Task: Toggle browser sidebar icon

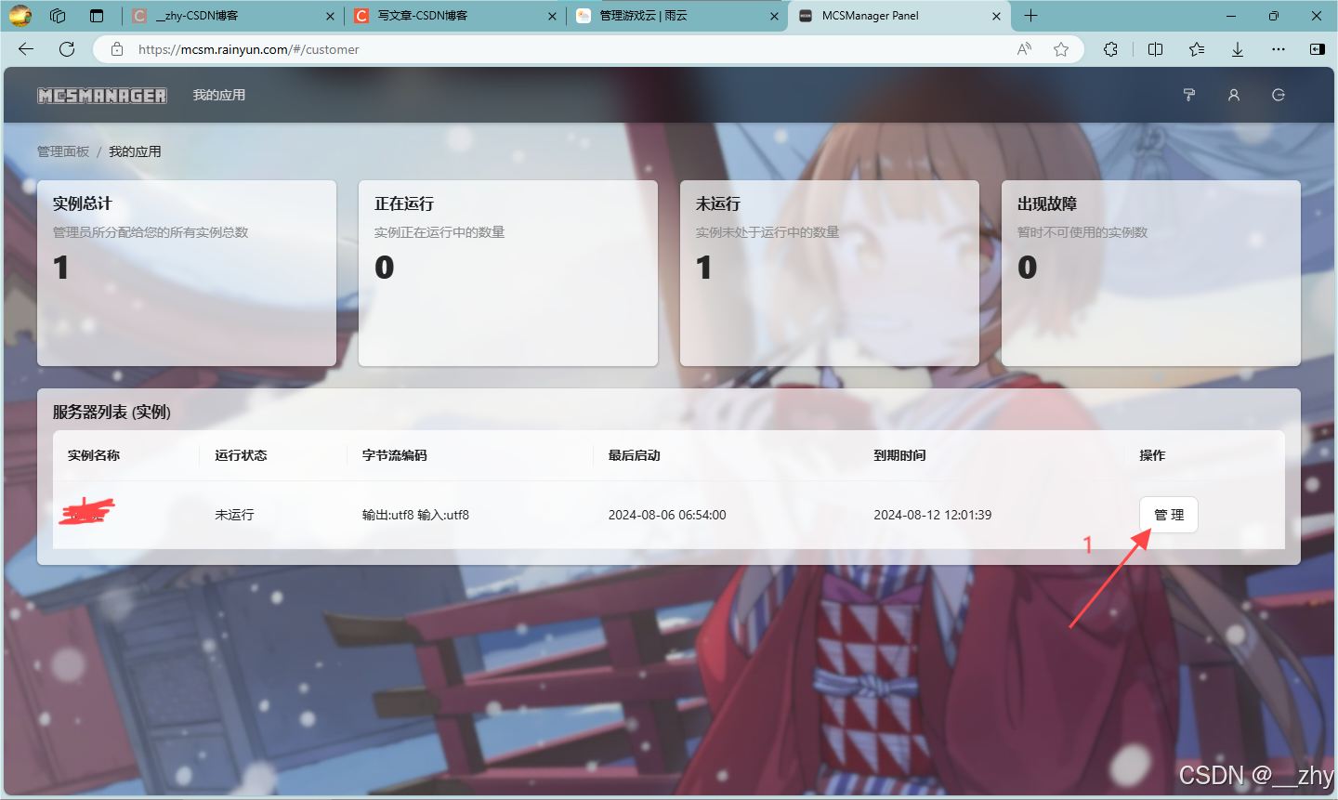Action: (x=1317, y=49)
